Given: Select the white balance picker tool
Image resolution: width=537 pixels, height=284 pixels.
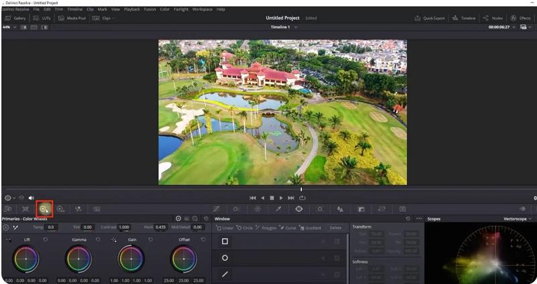Looking at the screenshot, I should 15,227.
